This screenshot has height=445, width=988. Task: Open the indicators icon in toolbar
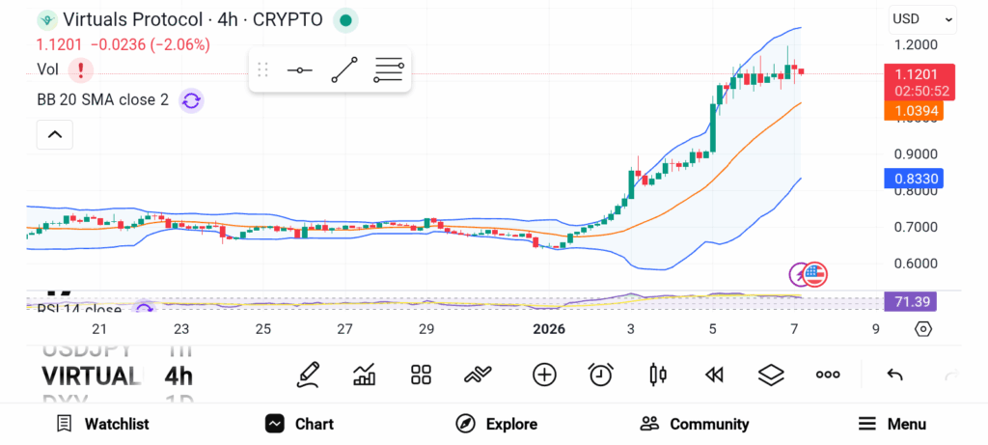pos(365,375)
